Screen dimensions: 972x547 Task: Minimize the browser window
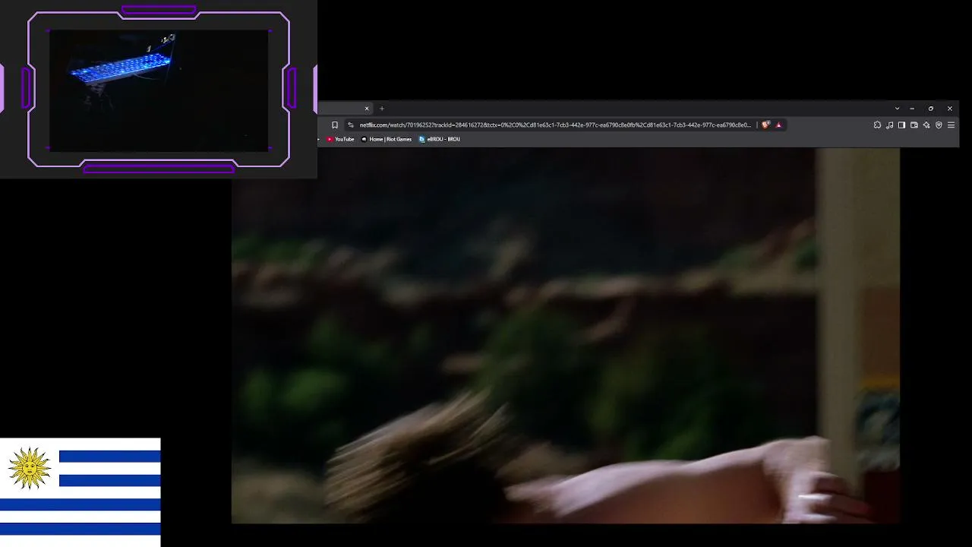(x=912, y=109)
